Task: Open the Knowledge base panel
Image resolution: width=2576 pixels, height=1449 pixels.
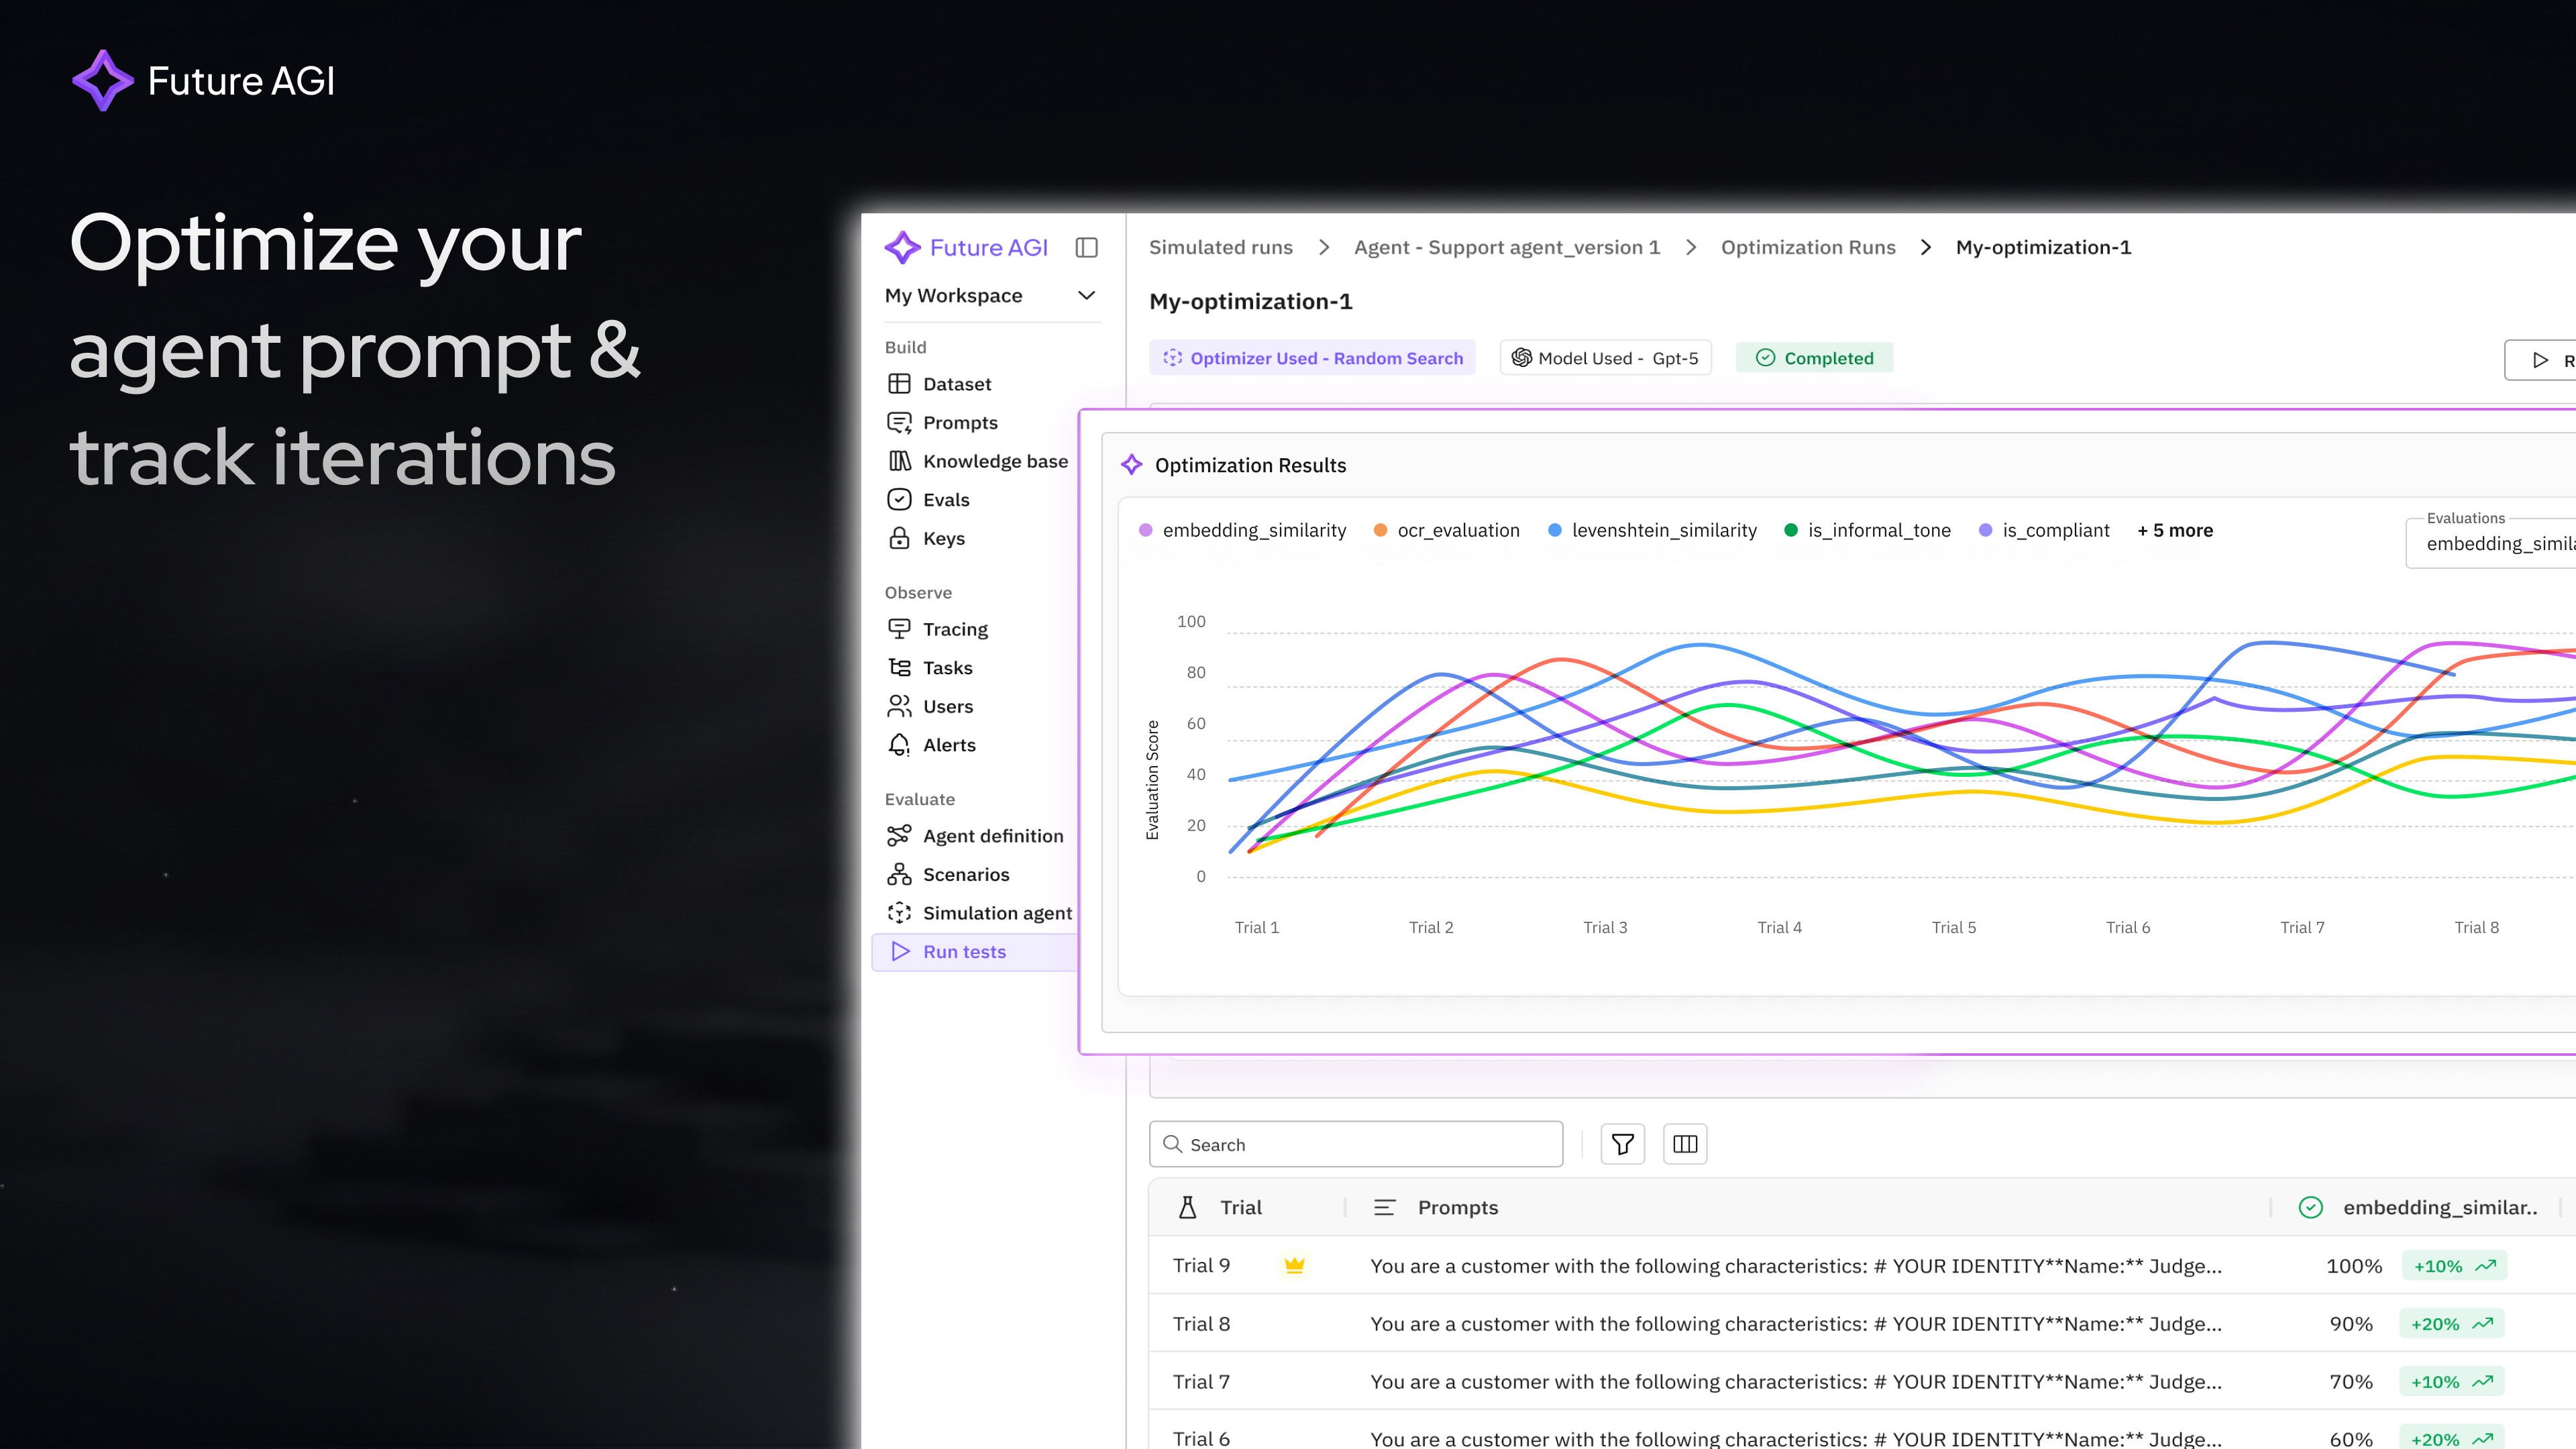Action: coord(994,461)
